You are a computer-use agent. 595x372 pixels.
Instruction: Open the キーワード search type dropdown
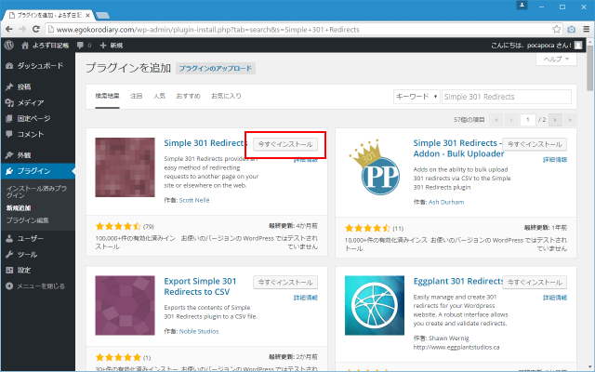(416, 96)
